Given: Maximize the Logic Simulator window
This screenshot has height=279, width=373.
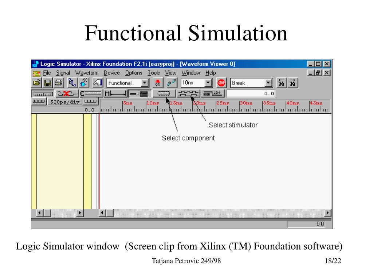Looking at the screenshot, I should tap(318, 64).
